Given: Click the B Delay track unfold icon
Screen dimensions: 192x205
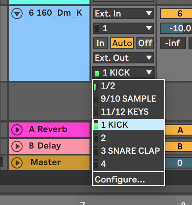Looking at the screenshot, I should 17,146.
